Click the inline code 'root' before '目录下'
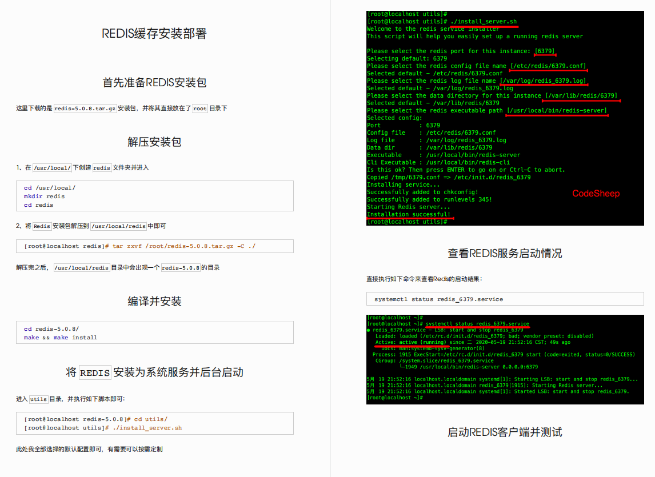Viewport: 655px width, 477px height. [x=199, y=108]
